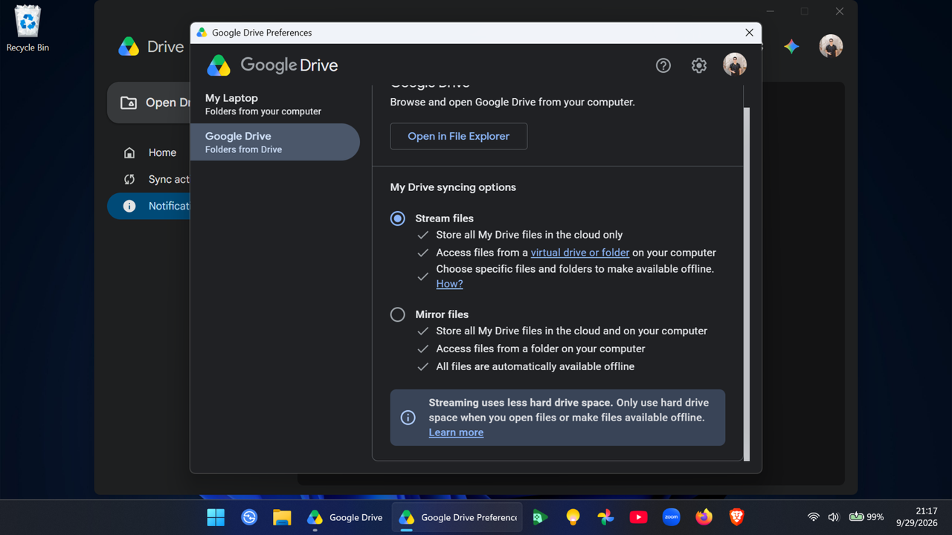Viewport: 952px width, 535px height.
Task: Select Notifications in the background Drive window
Action: click(x=149, y=206)
